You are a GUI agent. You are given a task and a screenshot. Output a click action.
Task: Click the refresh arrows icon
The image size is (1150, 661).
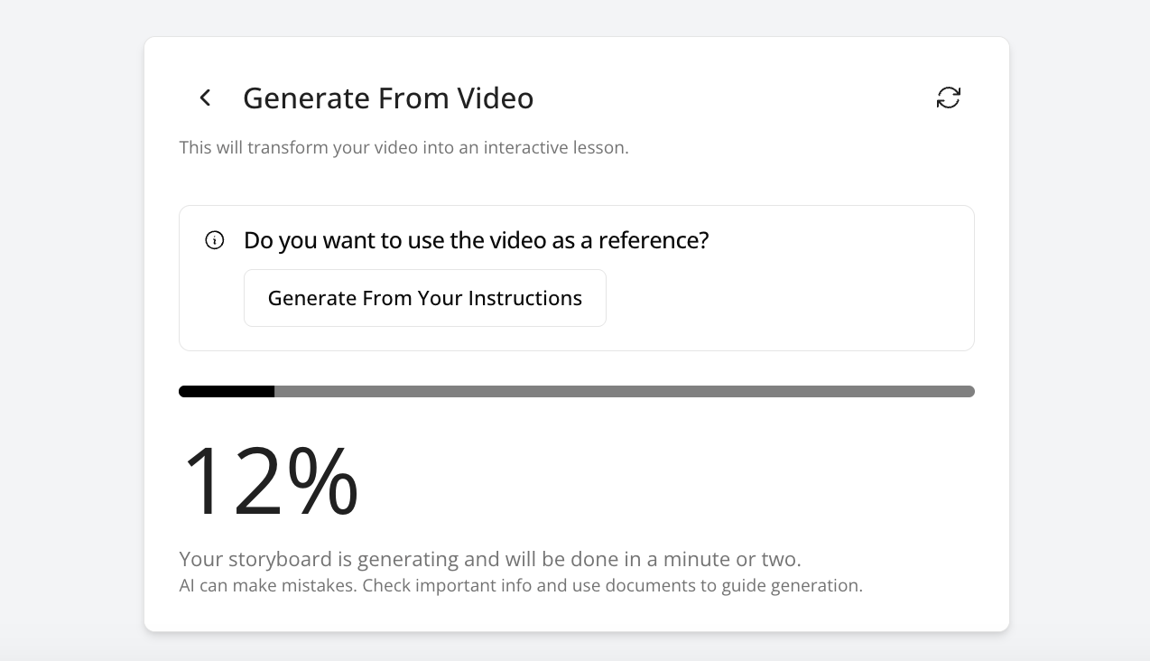tap(948, 98)
